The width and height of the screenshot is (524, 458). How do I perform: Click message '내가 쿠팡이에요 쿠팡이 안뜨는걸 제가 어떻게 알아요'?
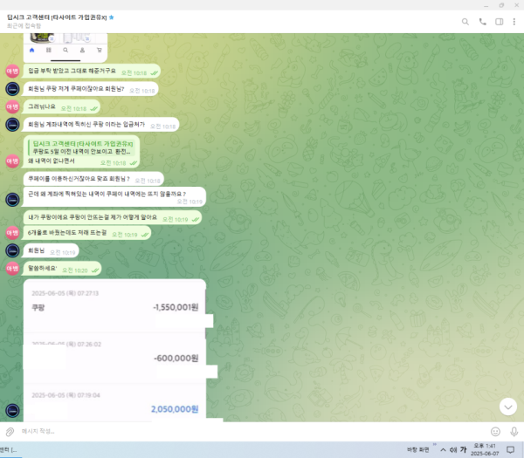tap(113, 217)
